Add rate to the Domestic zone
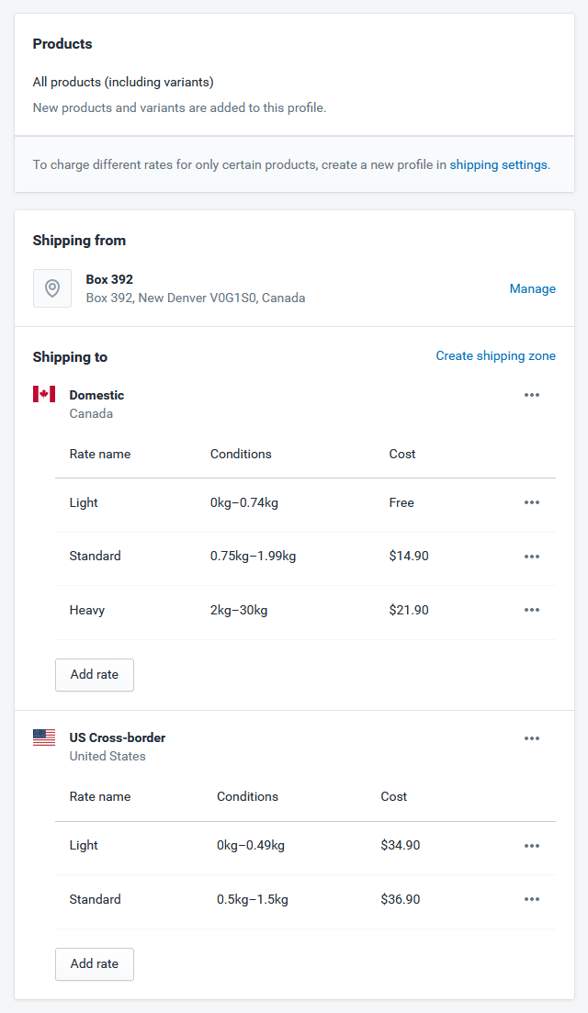 (x=95, y=674)
